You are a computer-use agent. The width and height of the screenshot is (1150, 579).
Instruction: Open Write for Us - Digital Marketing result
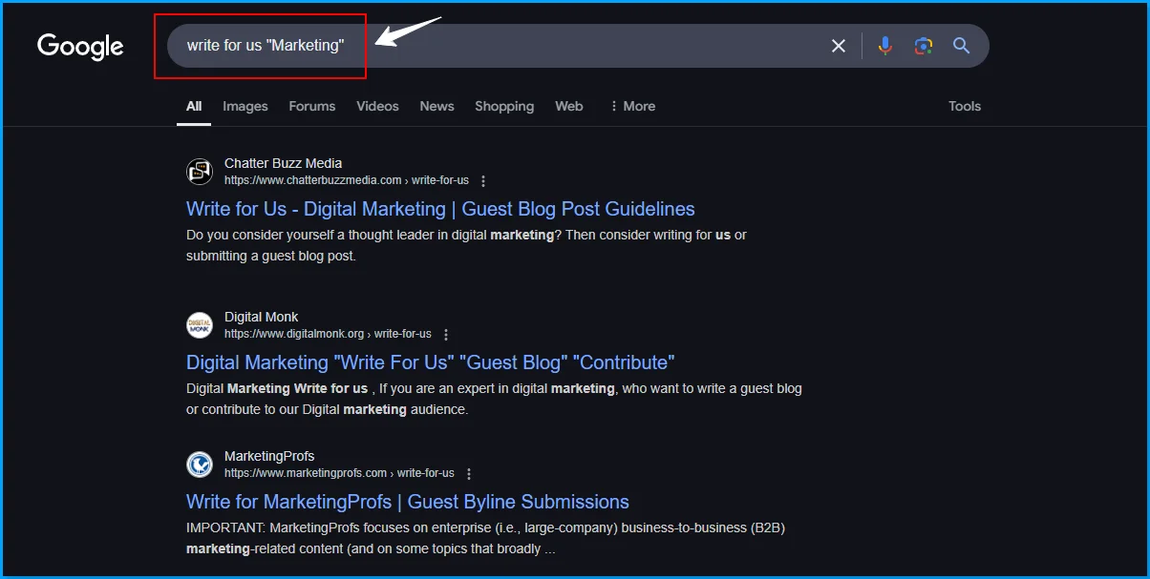pos(440,209)
